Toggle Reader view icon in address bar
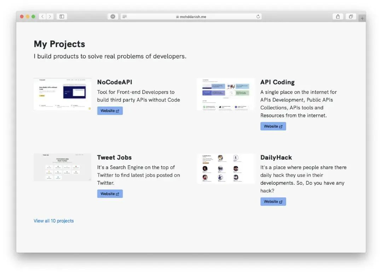Viewport: 382px width, 274px height. pyautogui.click(x=125, y=17)
